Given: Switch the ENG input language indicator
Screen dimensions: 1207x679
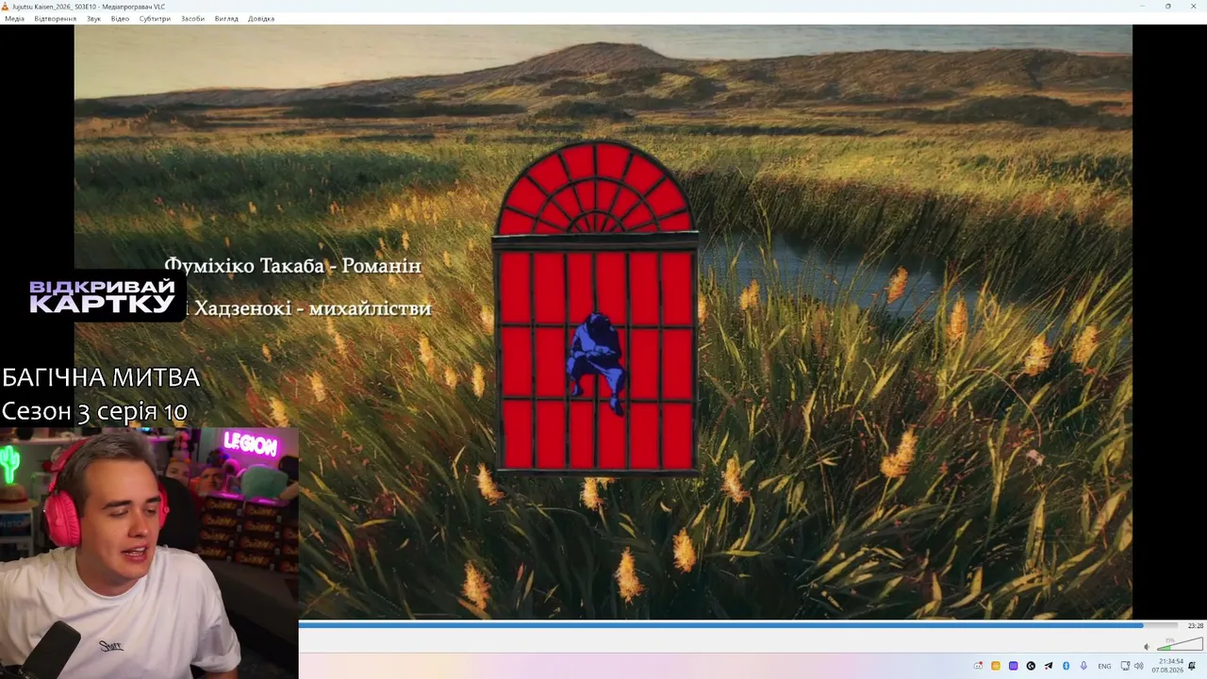Looking at the screenshot, I should (x=1104, y=666).
